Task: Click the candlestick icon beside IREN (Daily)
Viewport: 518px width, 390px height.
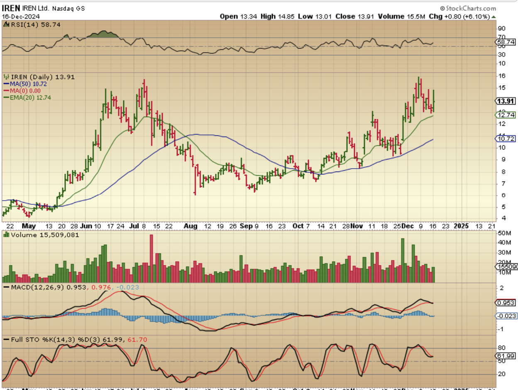Action: pyautogui.click(x=6, y=77)
